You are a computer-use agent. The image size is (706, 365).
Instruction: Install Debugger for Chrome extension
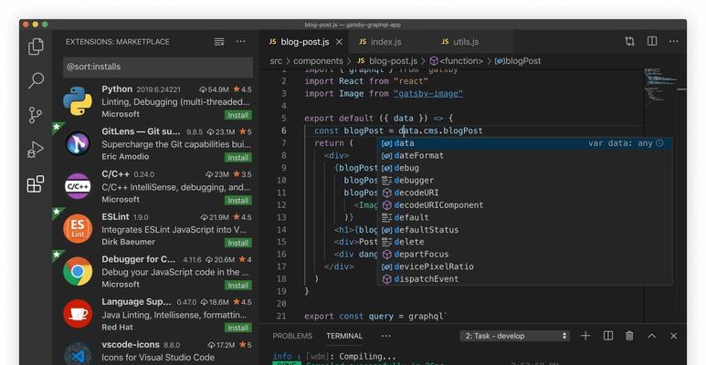237,286
